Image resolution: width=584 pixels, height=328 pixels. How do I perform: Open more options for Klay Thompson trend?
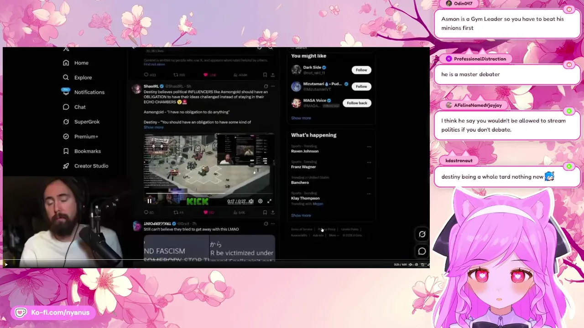369,194
